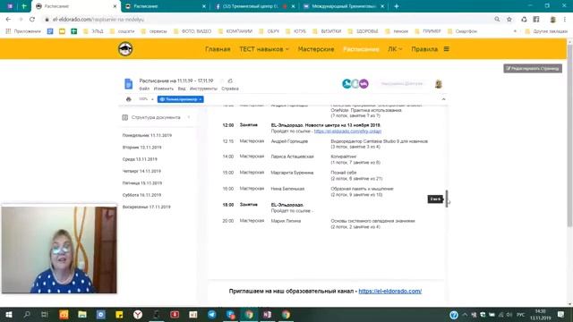Viewport: 573px width, 322px height.
Task: Click the zoom magnifier icon in the address bar
Action: [497, 20]
